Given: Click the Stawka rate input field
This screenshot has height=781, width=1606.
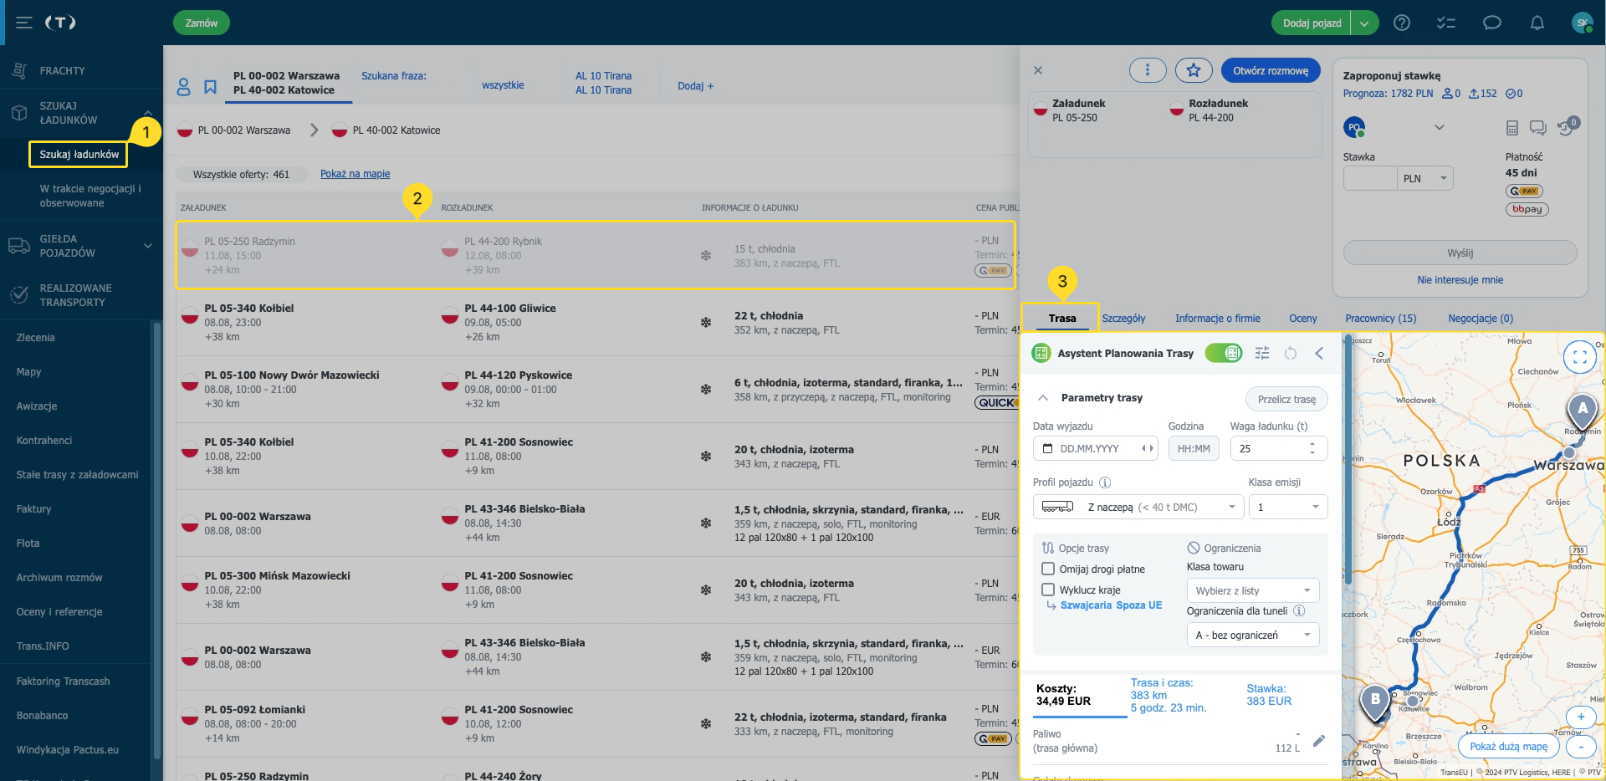Looking at the screenshot, I should (1370, 178).
